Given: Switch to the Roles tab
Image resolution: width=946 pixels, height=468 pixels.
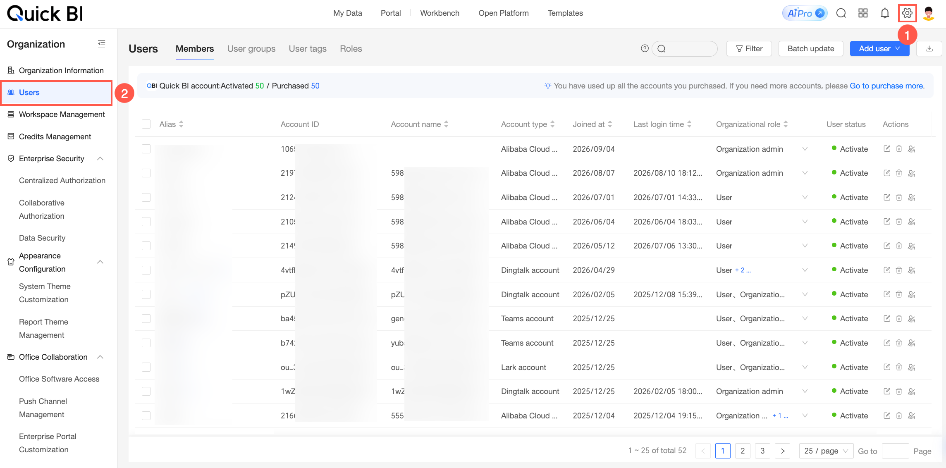Looking at the screenshot, I should (351, 49).
